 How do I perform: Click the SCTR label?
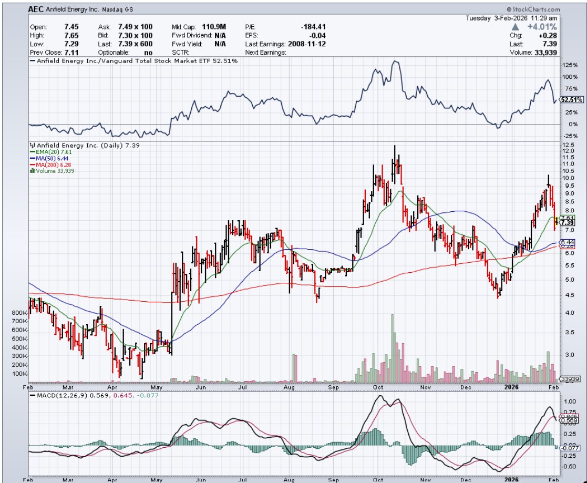[180, 53]
